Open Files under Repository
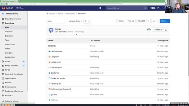 (x=7, y=27)
